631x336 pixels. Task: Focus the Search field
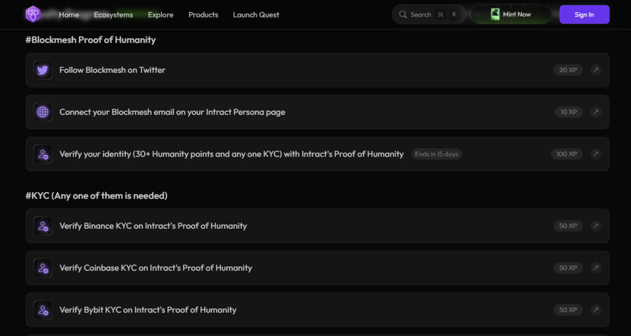click(429, 15)
